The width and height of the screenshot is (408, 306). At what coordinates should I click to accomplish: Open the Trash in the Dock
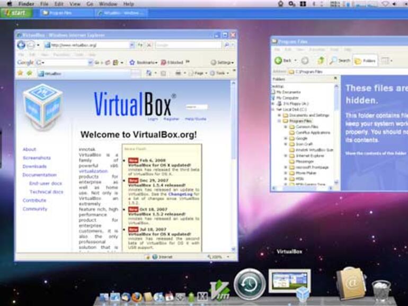click(381, 291)
